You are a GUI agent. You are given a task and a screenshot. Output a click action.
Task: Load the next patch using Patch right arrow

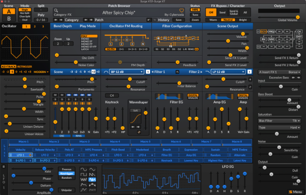tap(91, 20)
